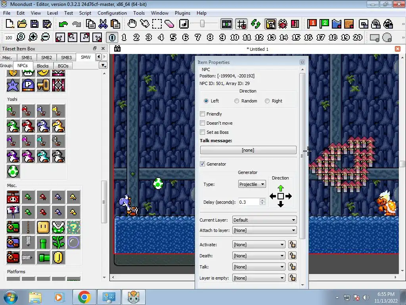
Task: Switch to section 10 in toolbar
Action: (x=235, y=37)
